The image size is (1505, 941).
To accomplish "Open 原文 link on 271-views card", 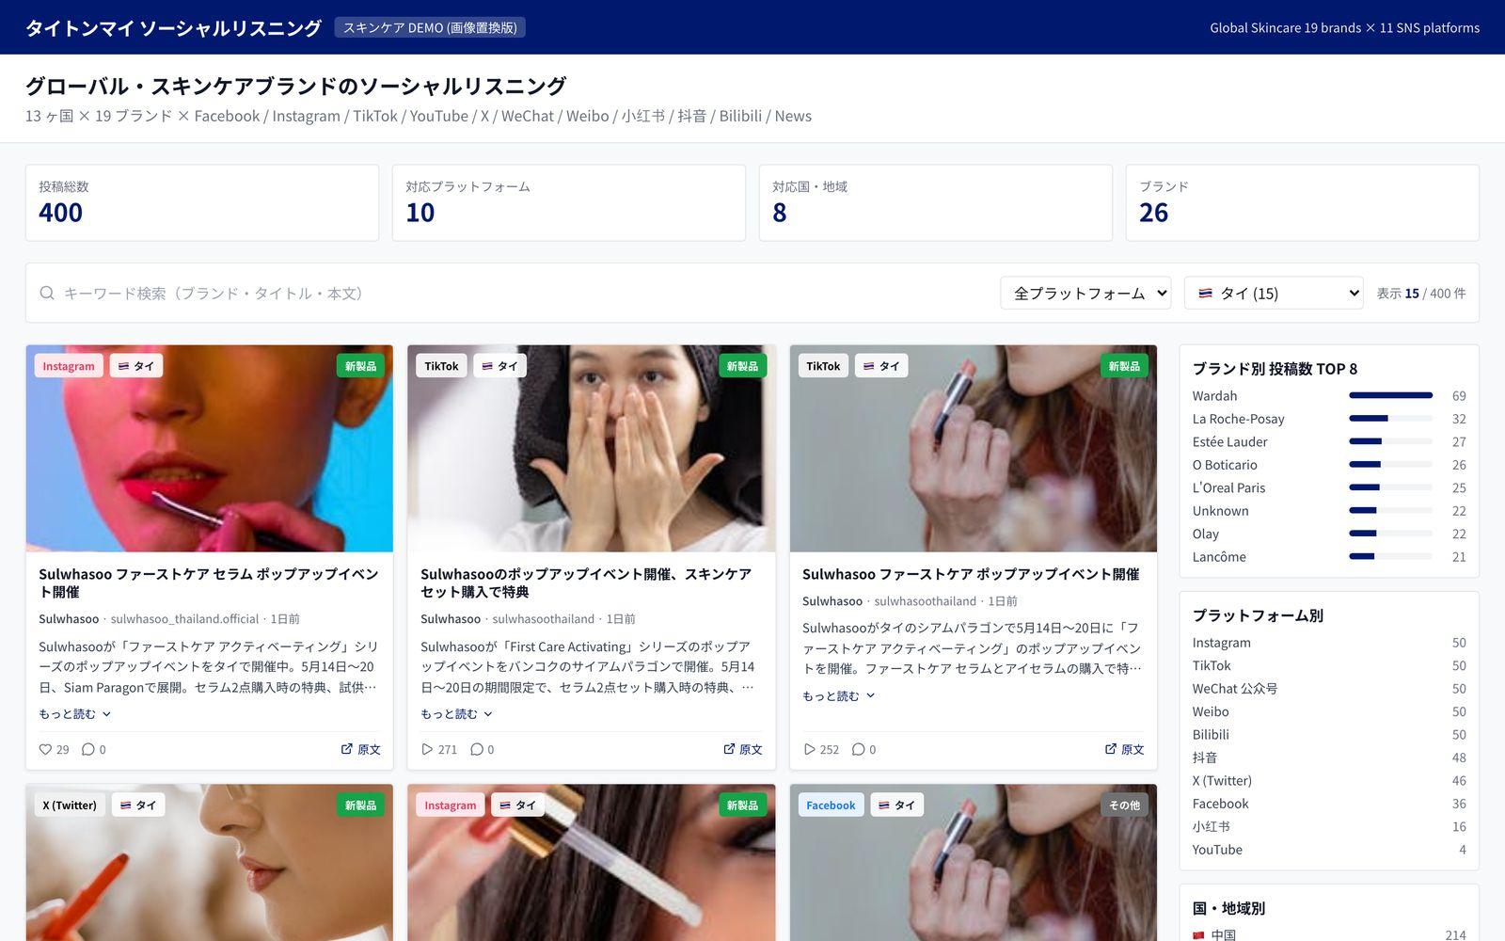I will 743,750.
